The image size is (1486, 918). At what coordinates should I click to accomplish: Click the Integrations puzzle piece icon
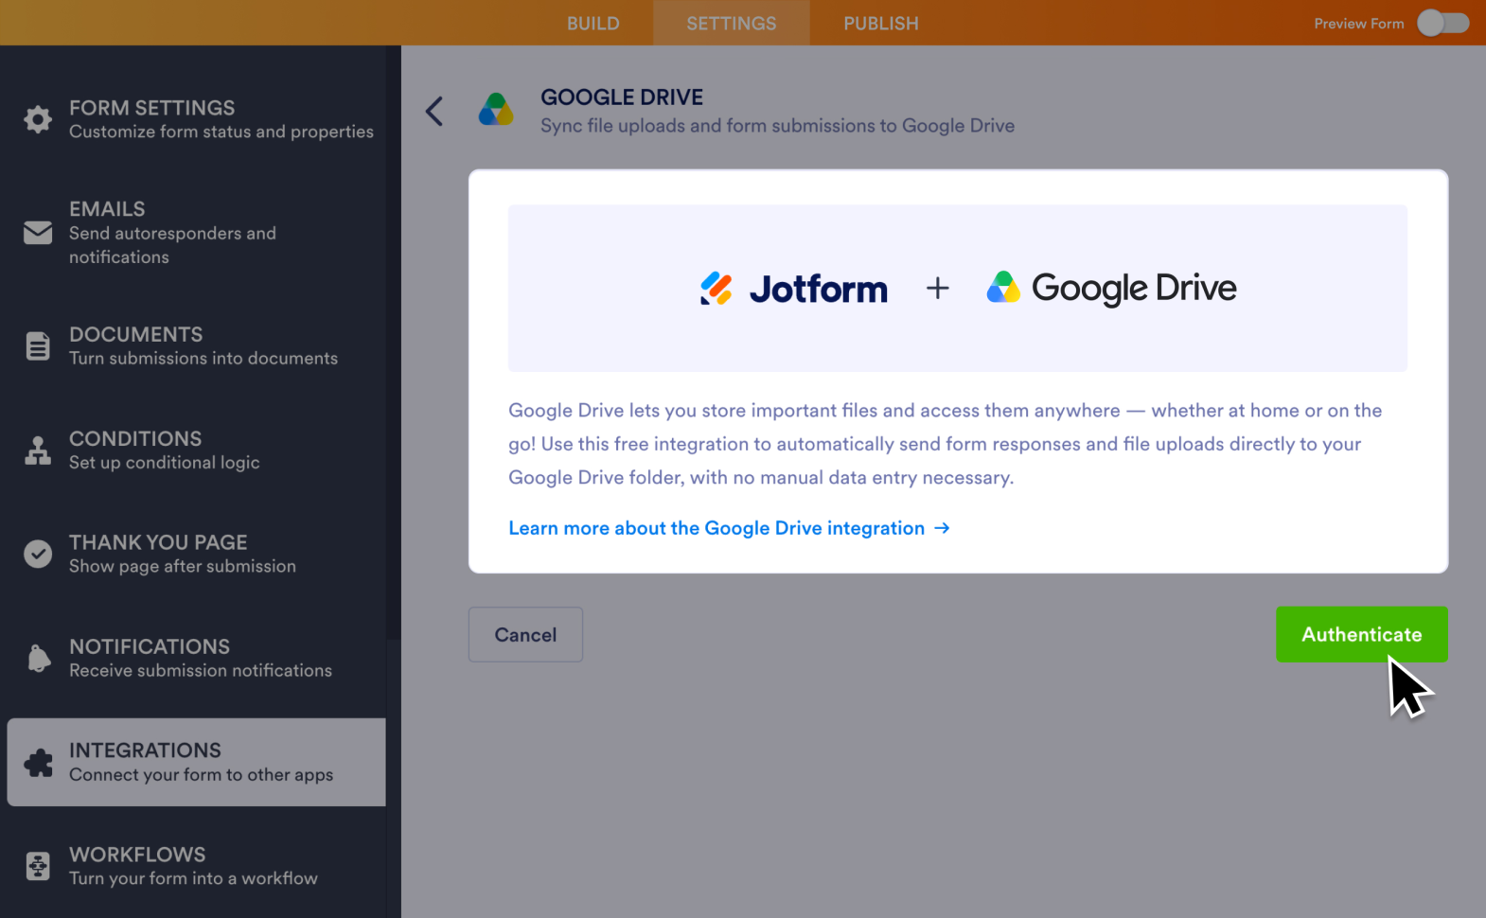tap(38, 762)
